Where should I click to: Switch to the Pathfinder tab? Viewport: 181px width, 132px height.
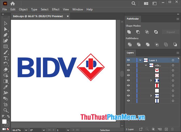click(x=133, y=19)
